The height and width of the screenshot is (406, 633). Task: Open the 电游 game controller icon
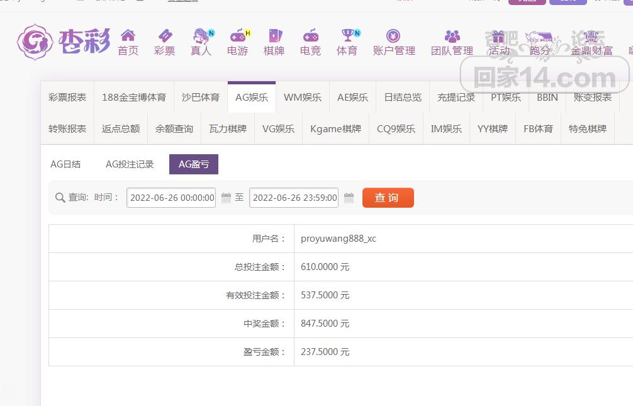[x=238, y=35]
